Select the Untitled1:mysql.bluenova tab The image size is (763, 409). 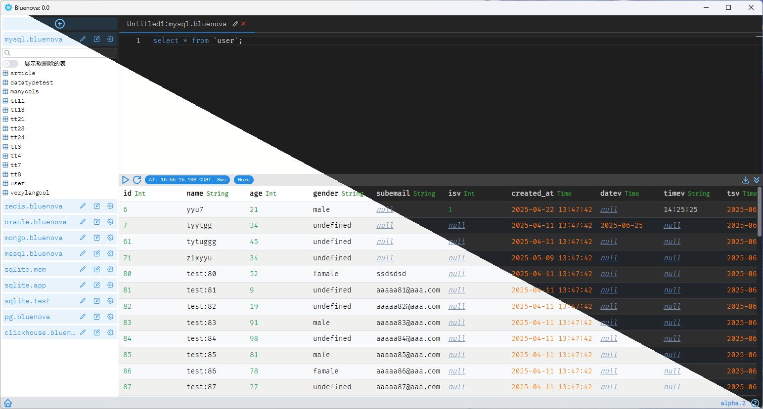[x=177, y=24]
